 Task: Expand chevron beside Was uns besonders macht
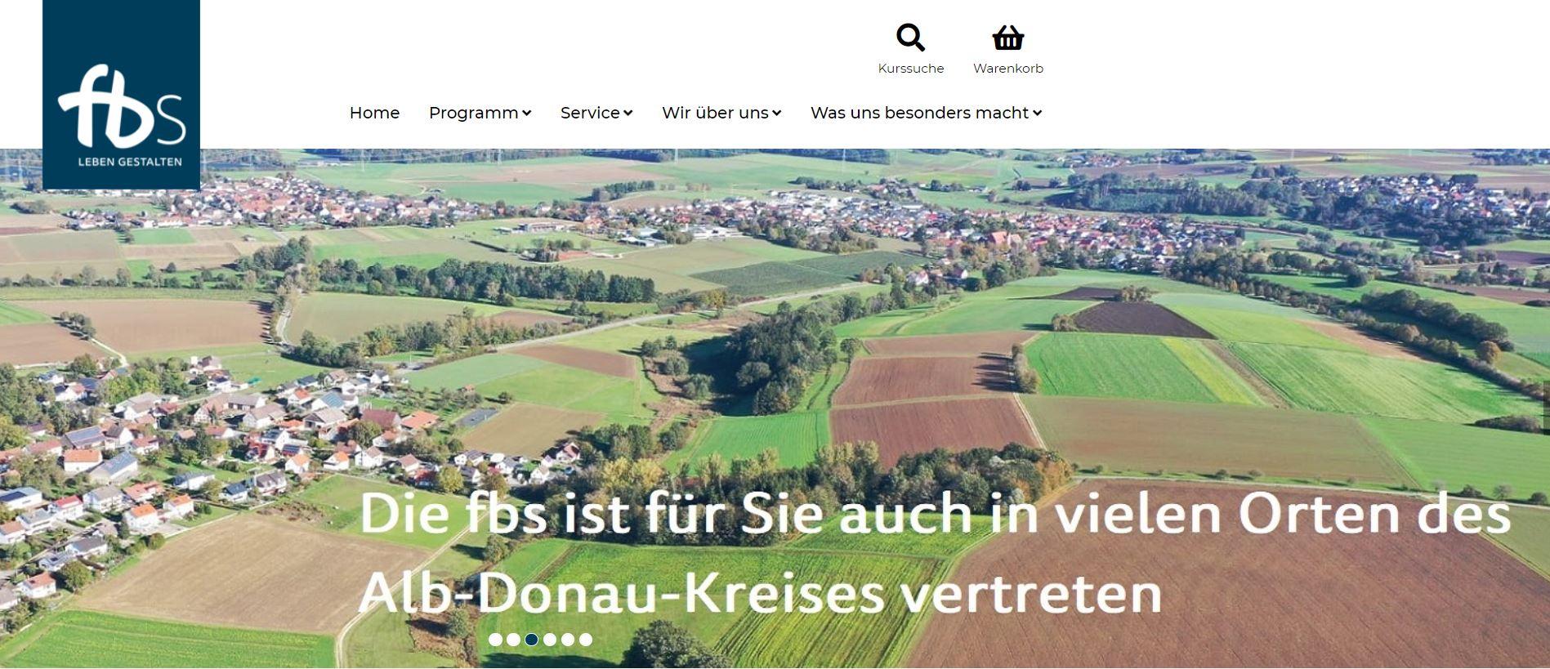coord(1037,114)
